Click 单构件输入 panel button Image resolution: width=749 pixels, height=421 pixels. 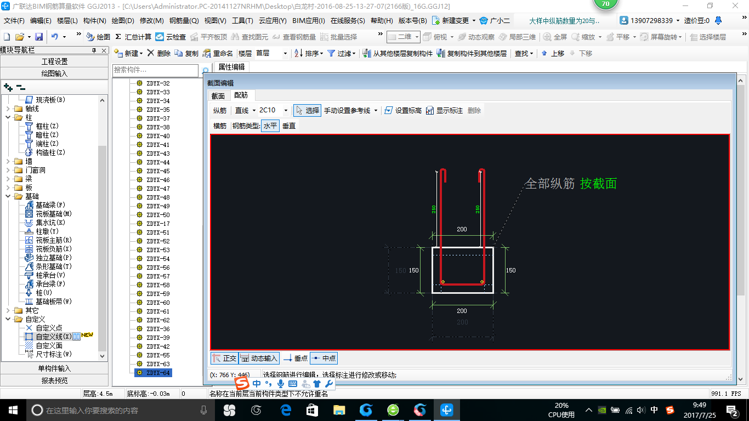coord(54,368)
